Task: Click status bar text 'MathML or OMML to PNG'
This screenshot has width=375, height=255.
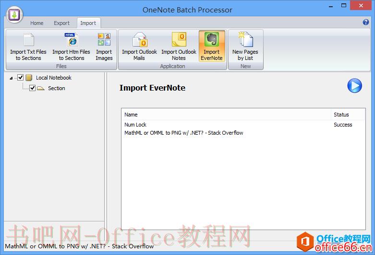Action: pos(79,246)
